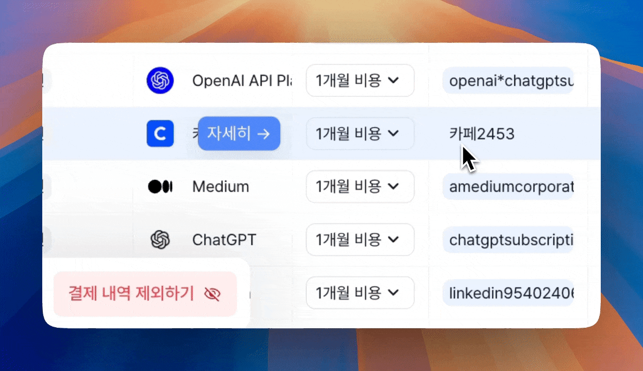Select the openai*chatgptsu payment tag
The width and height of the screenshot is (643, 371).
coord(508,81)
